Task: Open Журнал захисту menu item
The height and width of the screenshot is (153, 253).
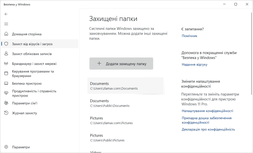Action: tap(24, 113)
